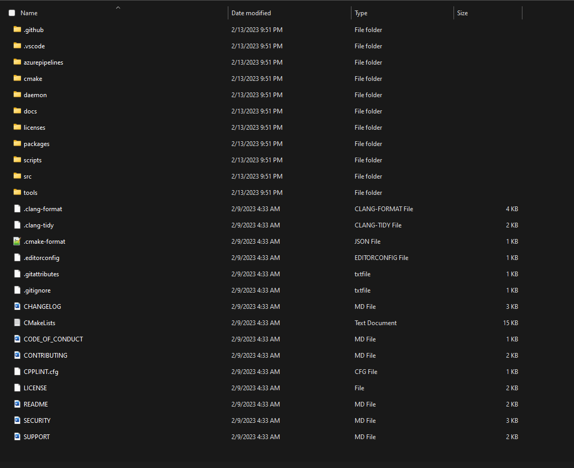Select the azurepipelines folder
The width and height of the screenshot is (574, 468).
click(44, 62)
